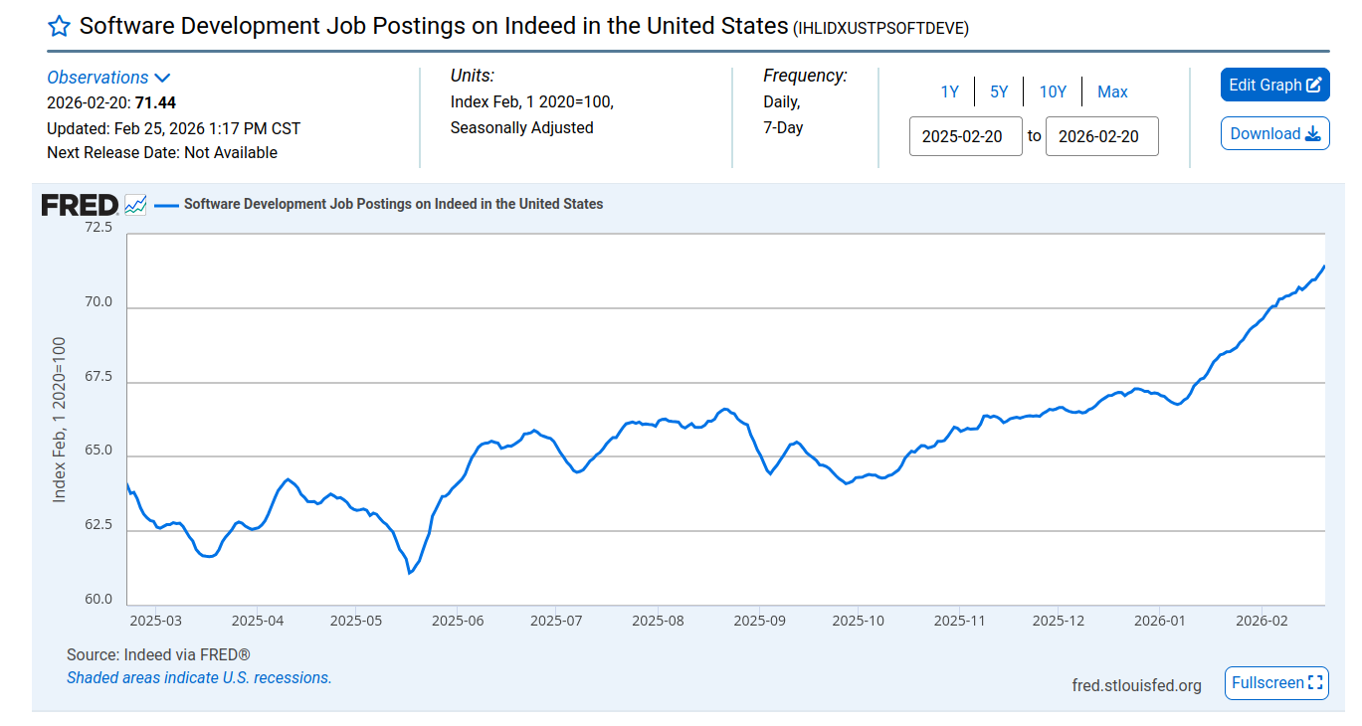
Task: Expand the Observations dropdown
Action: [x=97, y=78]
